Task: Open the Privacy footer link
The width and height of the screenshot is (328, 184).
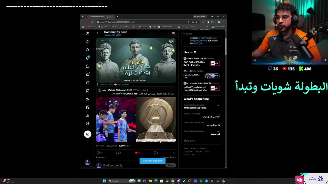Action: (x=193, y=148)
